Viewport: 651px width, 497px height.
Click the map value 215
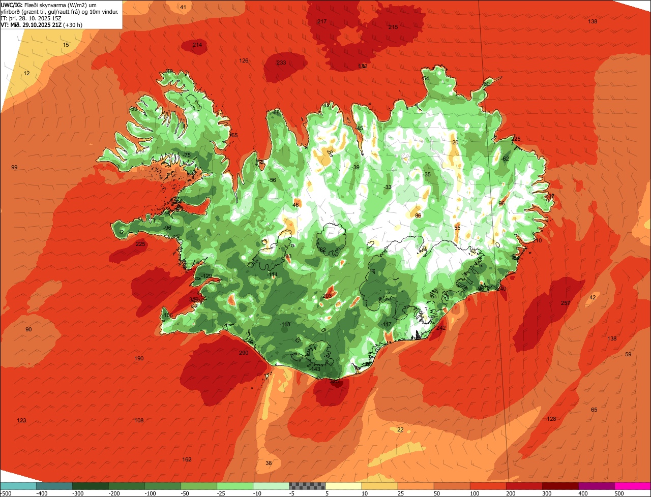click(393, 27)
